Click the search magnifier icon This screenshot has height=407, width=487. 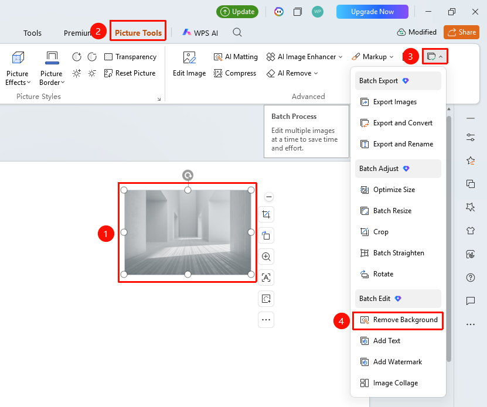(237, 32)
